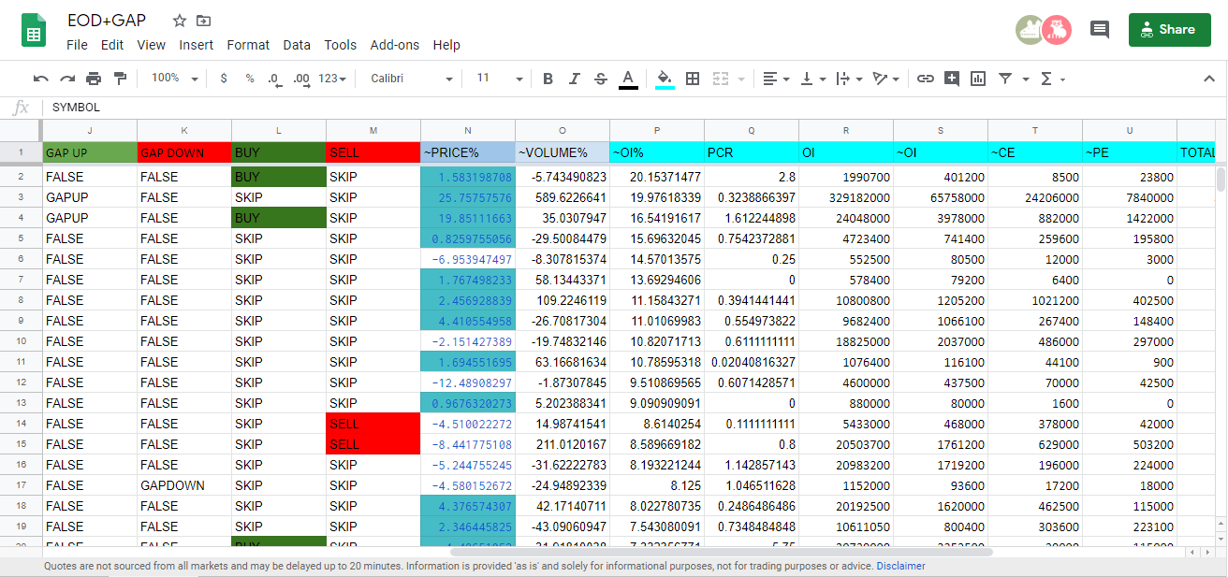Open the functions menu
This screenshot has height=577, width=1228.
click(1053, 79)
